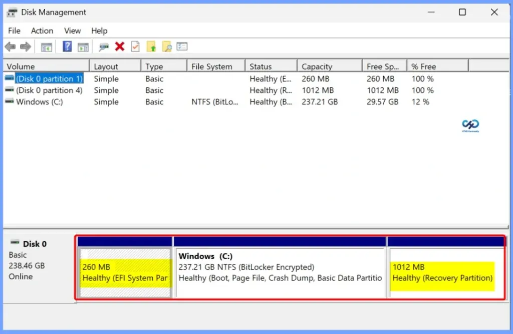Screen dimensions: 513x334
Task: Click the folder with green arrow icon
Action: coord(151,47)
